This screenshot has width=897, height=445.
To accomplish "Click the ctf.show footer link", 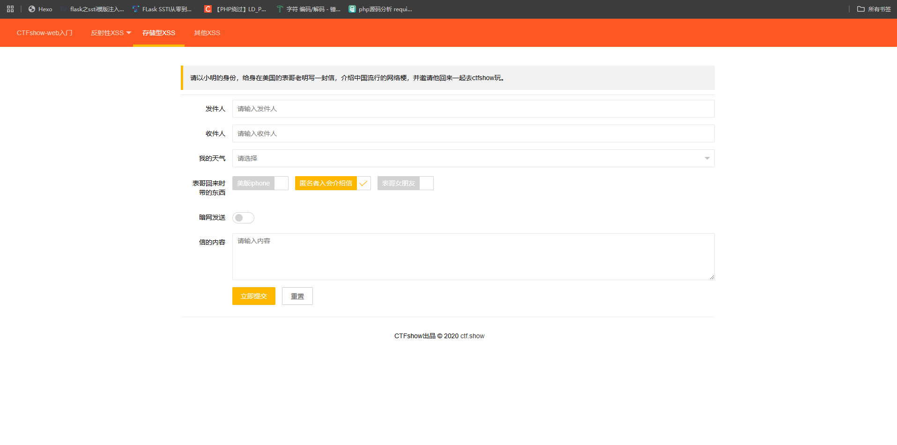I will pyautogui.click(x=472, y=336).
